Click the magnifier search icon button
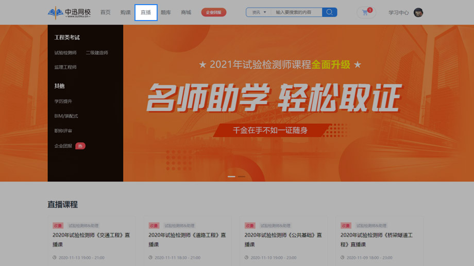Image resolution: width=474 pixels, height=266 pixels. pyautogui.click(x=329, y=12)
